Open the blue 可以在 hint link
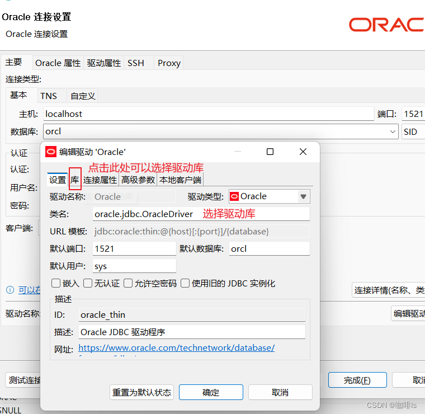This screenshot has width=425, height=414. point(29,290)
